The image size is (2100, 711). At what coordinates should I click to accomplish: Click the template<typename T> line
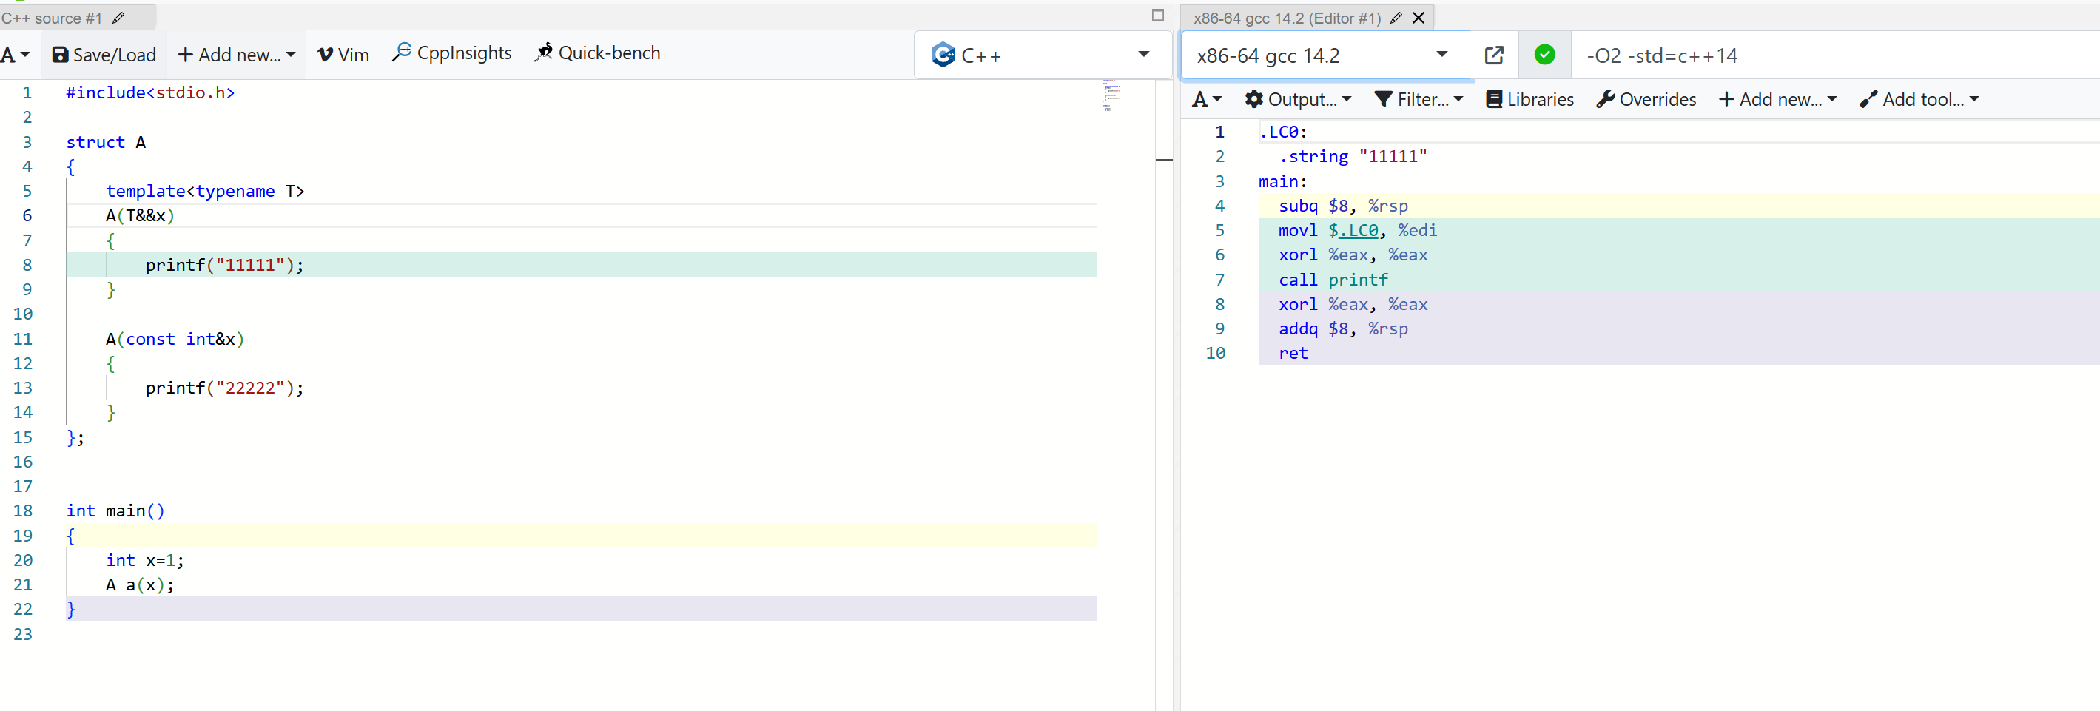click(205, 191)
